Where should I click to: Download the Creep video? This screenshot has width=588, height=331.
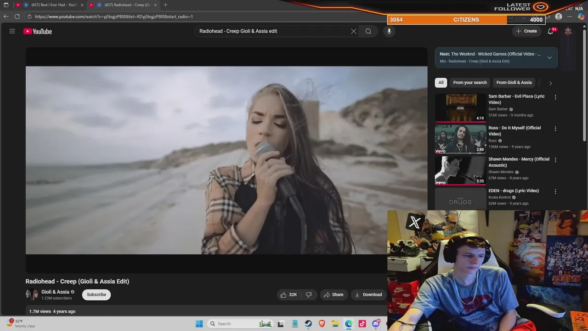point(368,295)
